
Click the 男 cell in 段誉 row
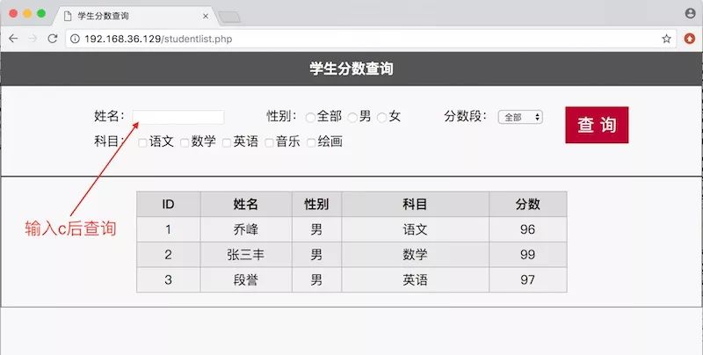tap(316, 279)
